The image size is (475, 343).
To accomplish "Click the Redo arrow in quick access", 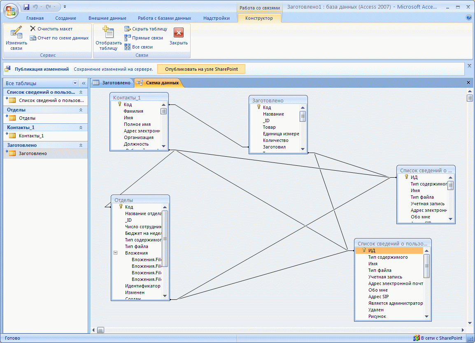I will [48, 6].
